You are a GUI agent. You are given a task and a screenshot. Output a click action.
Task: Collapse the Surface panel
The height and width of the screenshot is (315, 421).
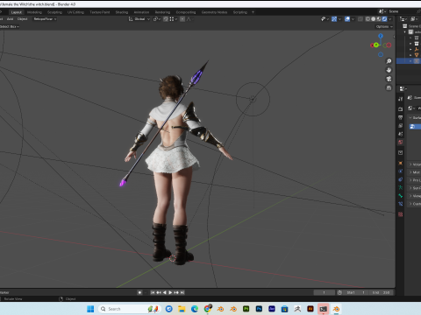coord(415,118)
